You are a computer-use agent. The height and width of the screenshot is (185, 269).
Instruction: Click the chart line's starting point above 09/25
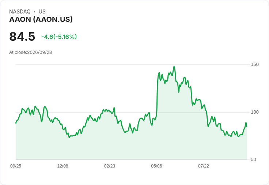[x=16, y=123]
